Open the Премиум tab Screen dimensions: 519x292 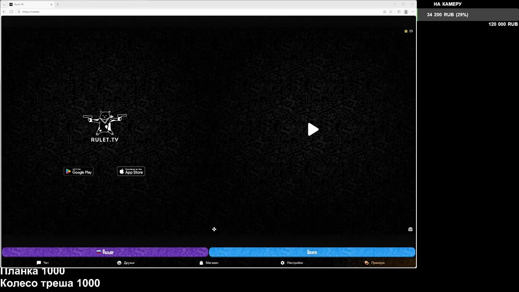pos(375,263)
